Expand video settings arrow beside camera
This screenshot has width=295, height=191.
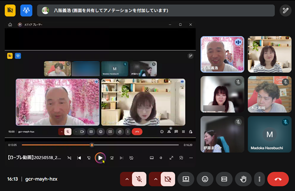[155, 179]
